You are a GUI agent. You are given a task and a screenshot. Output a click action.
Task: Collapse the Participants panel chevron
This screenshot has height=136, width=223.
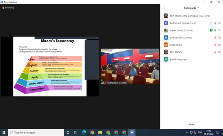[x=164, y=8]
